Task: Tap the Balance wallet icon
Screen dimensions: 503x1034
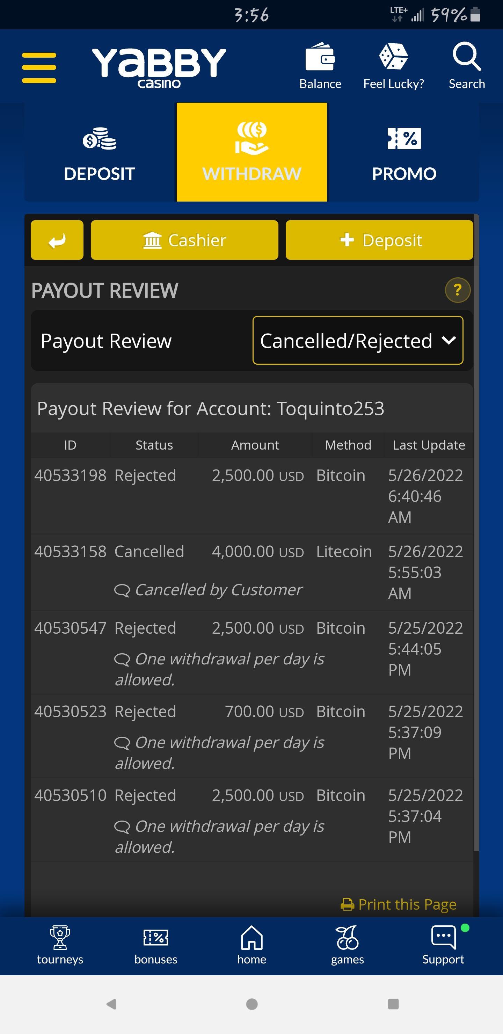Action: click(320, 57)
